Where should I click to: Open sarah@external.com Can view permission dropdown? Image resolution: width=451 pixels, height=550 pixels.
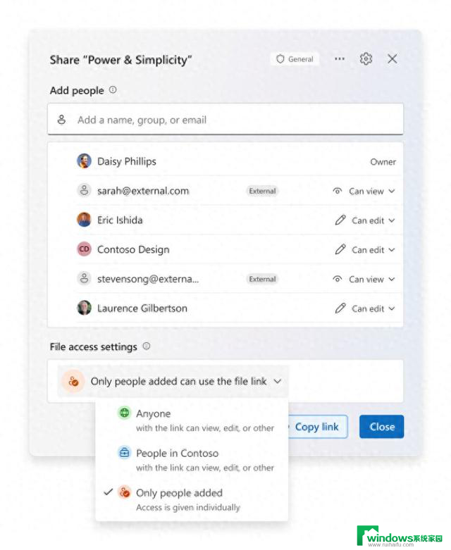click(364, 191)
